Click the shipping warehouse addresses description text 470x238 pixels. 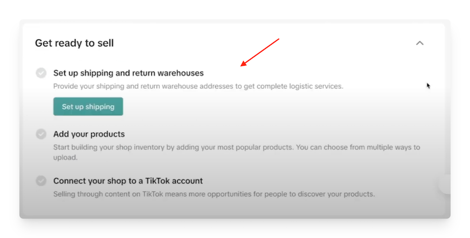(198, 86)
